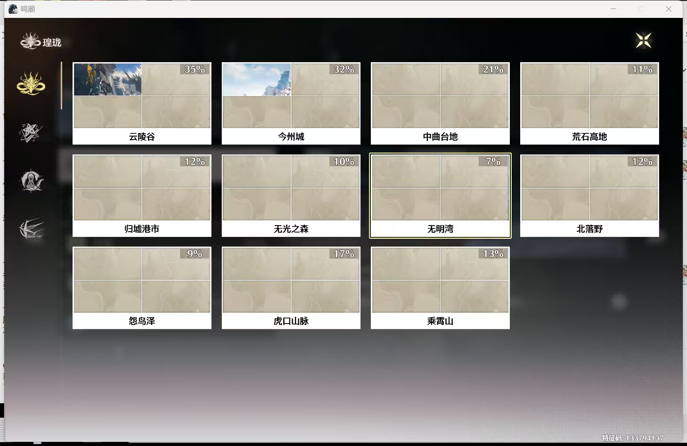
Task: Select the 怨鸟泽 area card
Action: pyautogui.click(x=142, y=288)
